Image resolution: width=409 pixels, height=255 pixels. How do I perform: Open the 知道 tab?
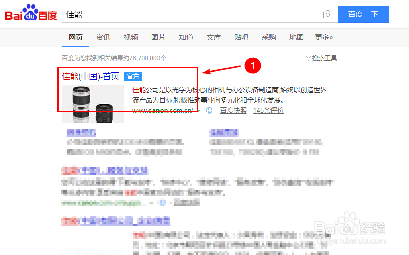pyautogui.click(x=186, y=37)
